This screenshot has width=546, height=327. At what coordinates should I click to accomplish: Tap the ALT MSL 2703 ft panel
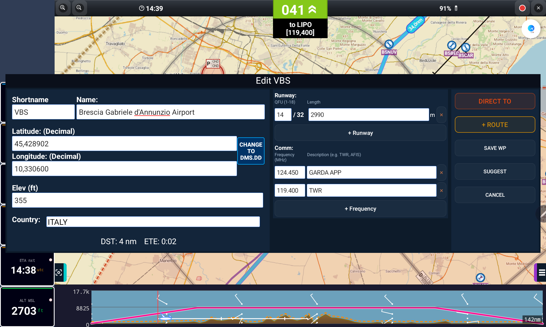tap(27, 307)
